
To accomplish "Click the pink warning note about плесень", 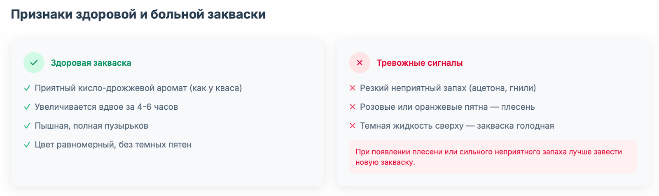I will coord(493,157).
